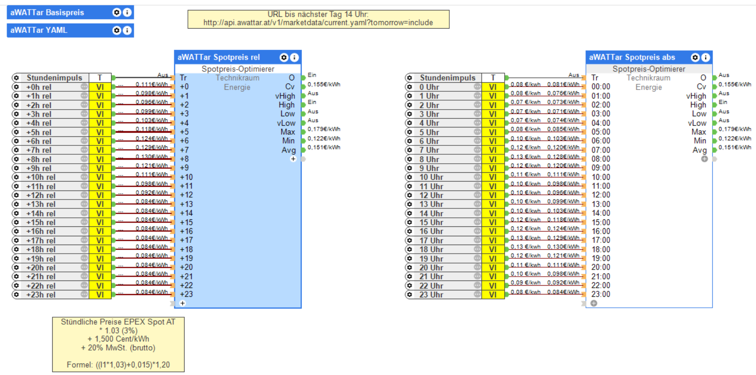Click Low output on Spotpreis rel block
This screenshot has height=375, width=756.
click(x=287, y=114)
